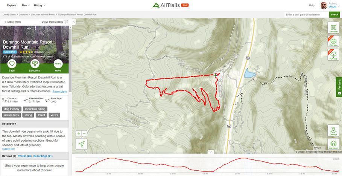The width and height of the screenshot is (342, 176).
Task: Collapse the left trail details panel
Action: (x=74, y=21)
